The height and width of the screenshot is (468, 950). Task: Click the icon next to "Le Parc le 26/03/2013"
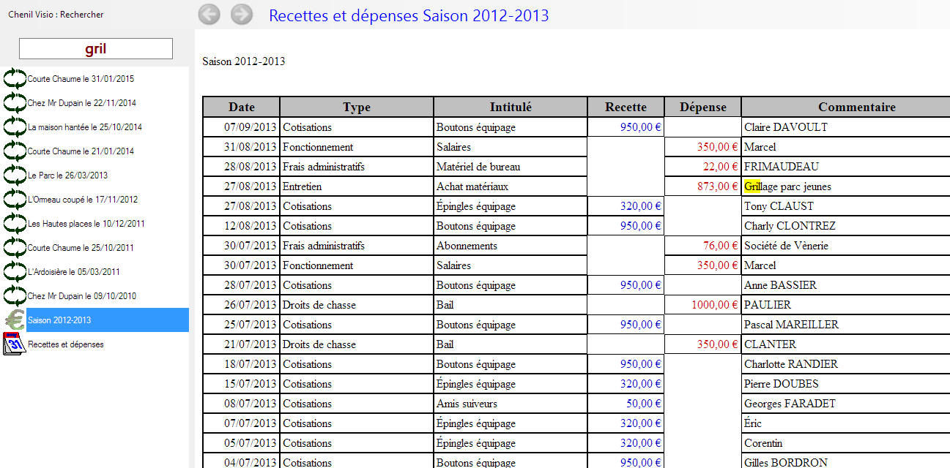[x=15, y=175]
